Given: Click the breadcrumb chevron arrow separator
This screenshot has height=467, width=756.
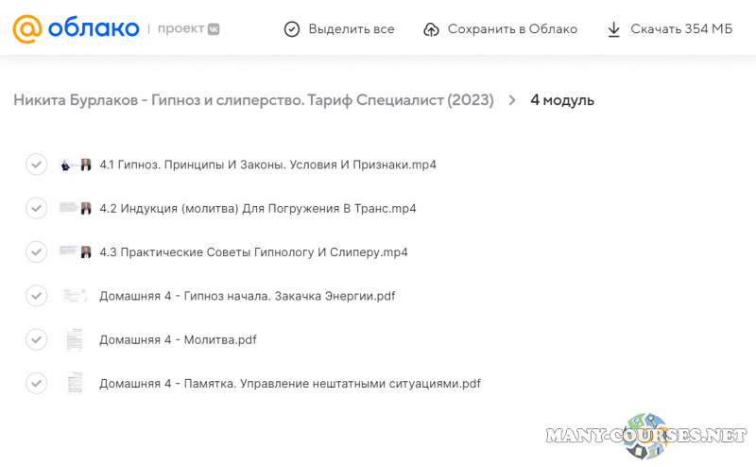Looking at the screenshot, I should (512, 100).
